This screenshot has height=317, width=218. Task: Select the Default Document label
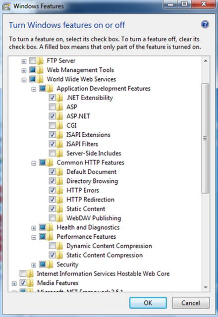tap(91, 172)
